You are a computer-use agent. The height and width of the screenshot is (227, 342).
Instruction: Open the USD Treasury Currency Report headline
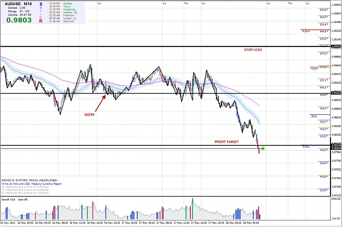(31, 184)
